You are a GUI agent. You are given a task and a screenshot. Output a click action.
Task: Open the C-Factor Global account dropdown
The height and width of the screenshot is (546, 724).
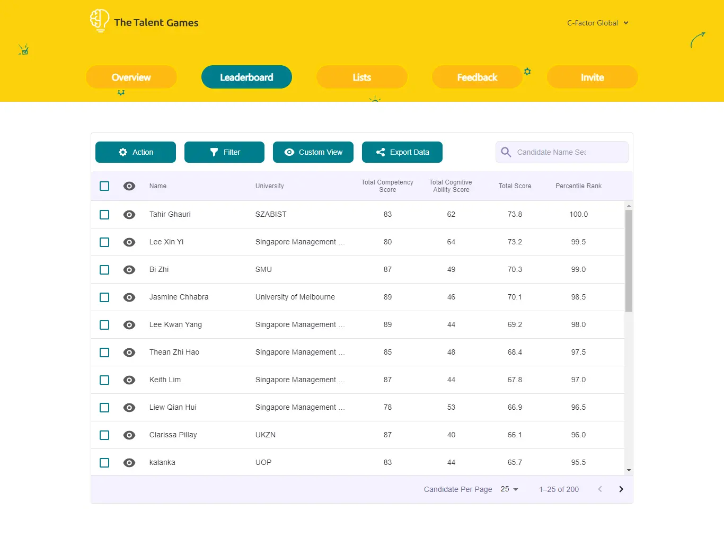click(x=597, y=23)
